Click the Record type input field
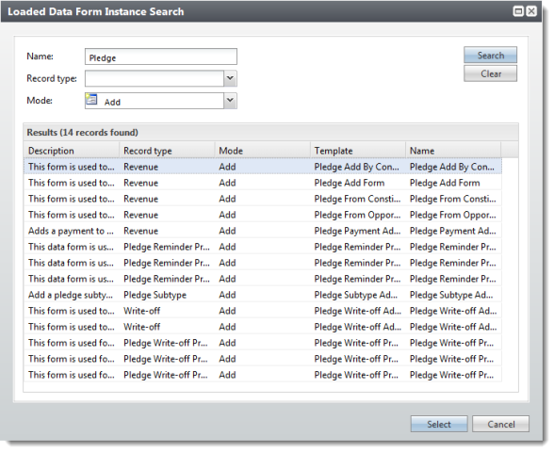Image resolution: width=554 pixels, height=452 pixels. tap(155, 78)
